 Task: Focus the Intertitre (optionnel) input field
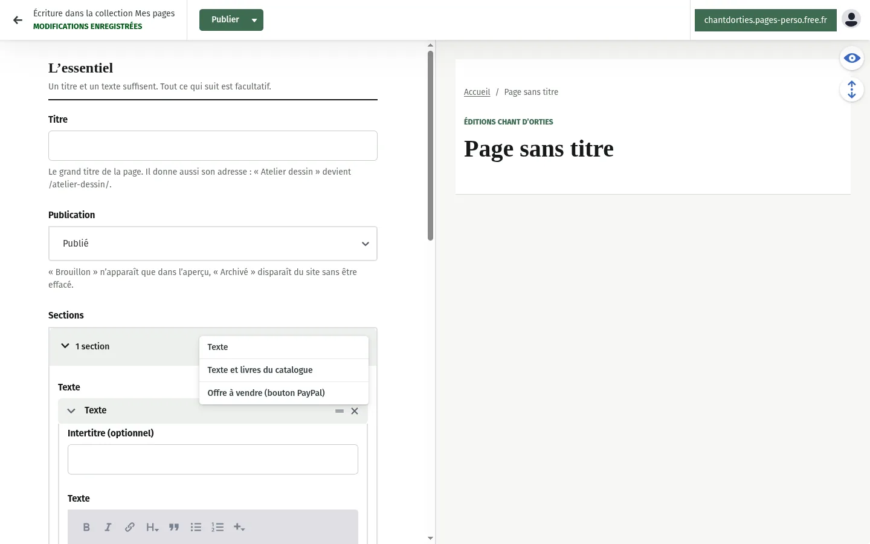click(213, 459)
